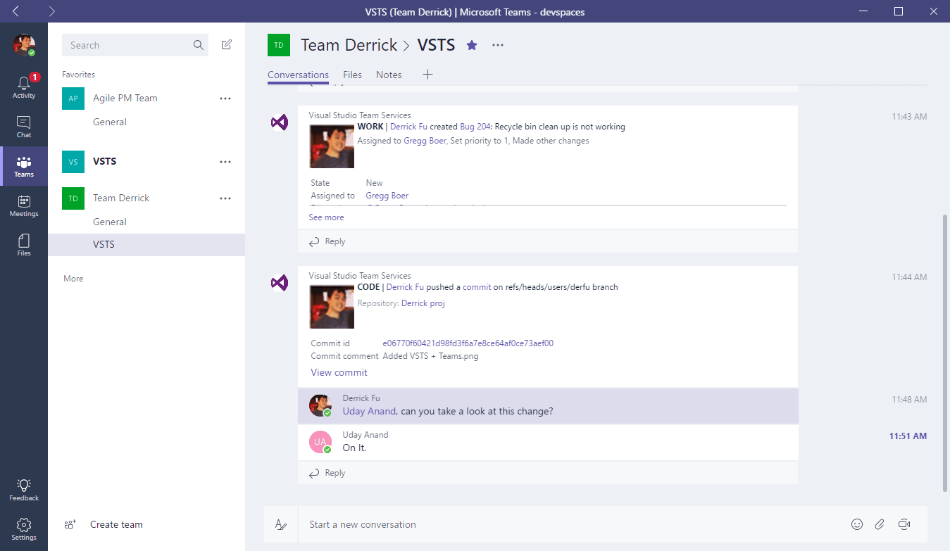The image size is (950, 551).
Task: Insert an emoji in the message box
Action: 857,524
